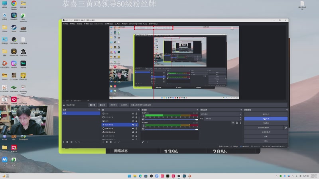The image size is (319, 179).
Task: Open Google Chrome desktop shortcut
Action: (x=14, y=5)
